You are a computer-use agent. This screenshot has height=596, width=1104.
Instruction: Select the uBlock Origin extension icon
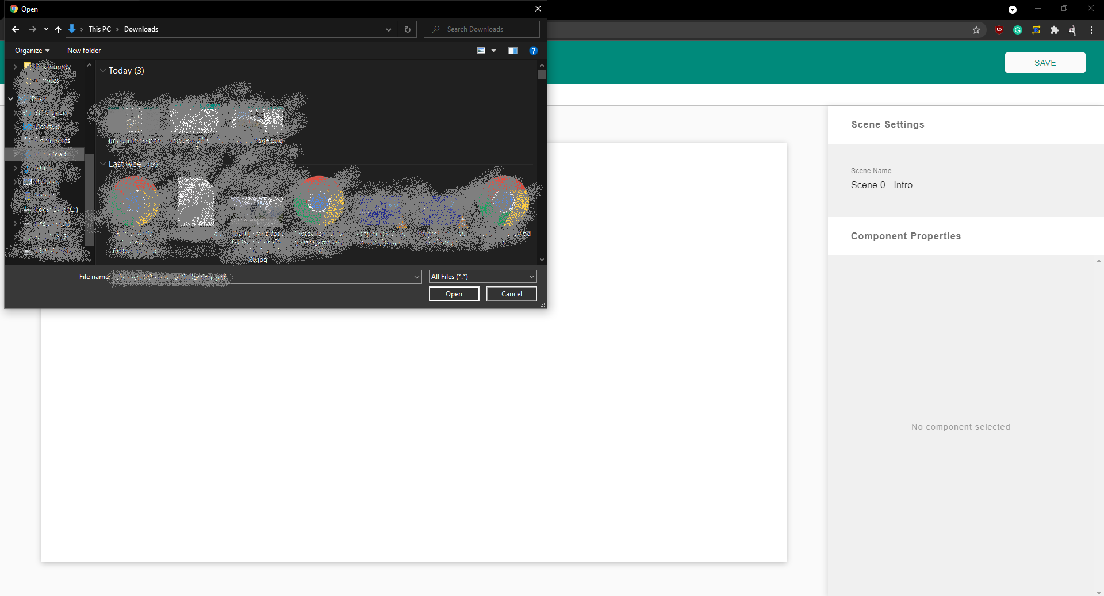(1000, 29)
